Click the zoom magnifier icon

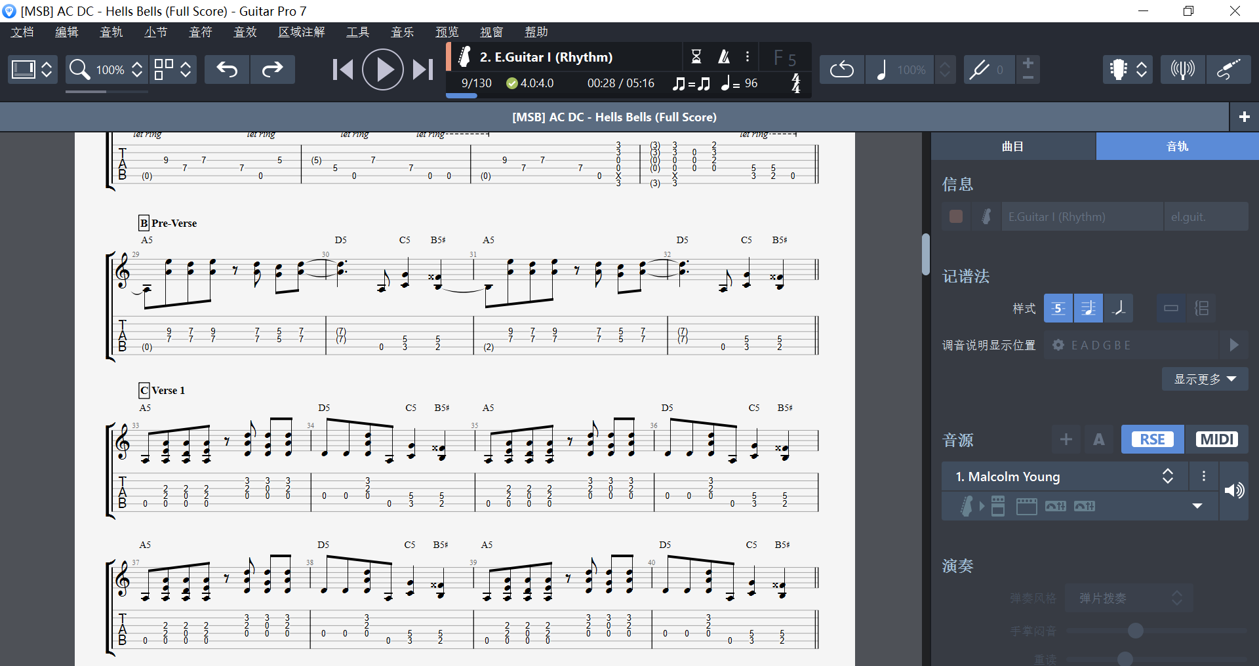(x=79, y=69)
